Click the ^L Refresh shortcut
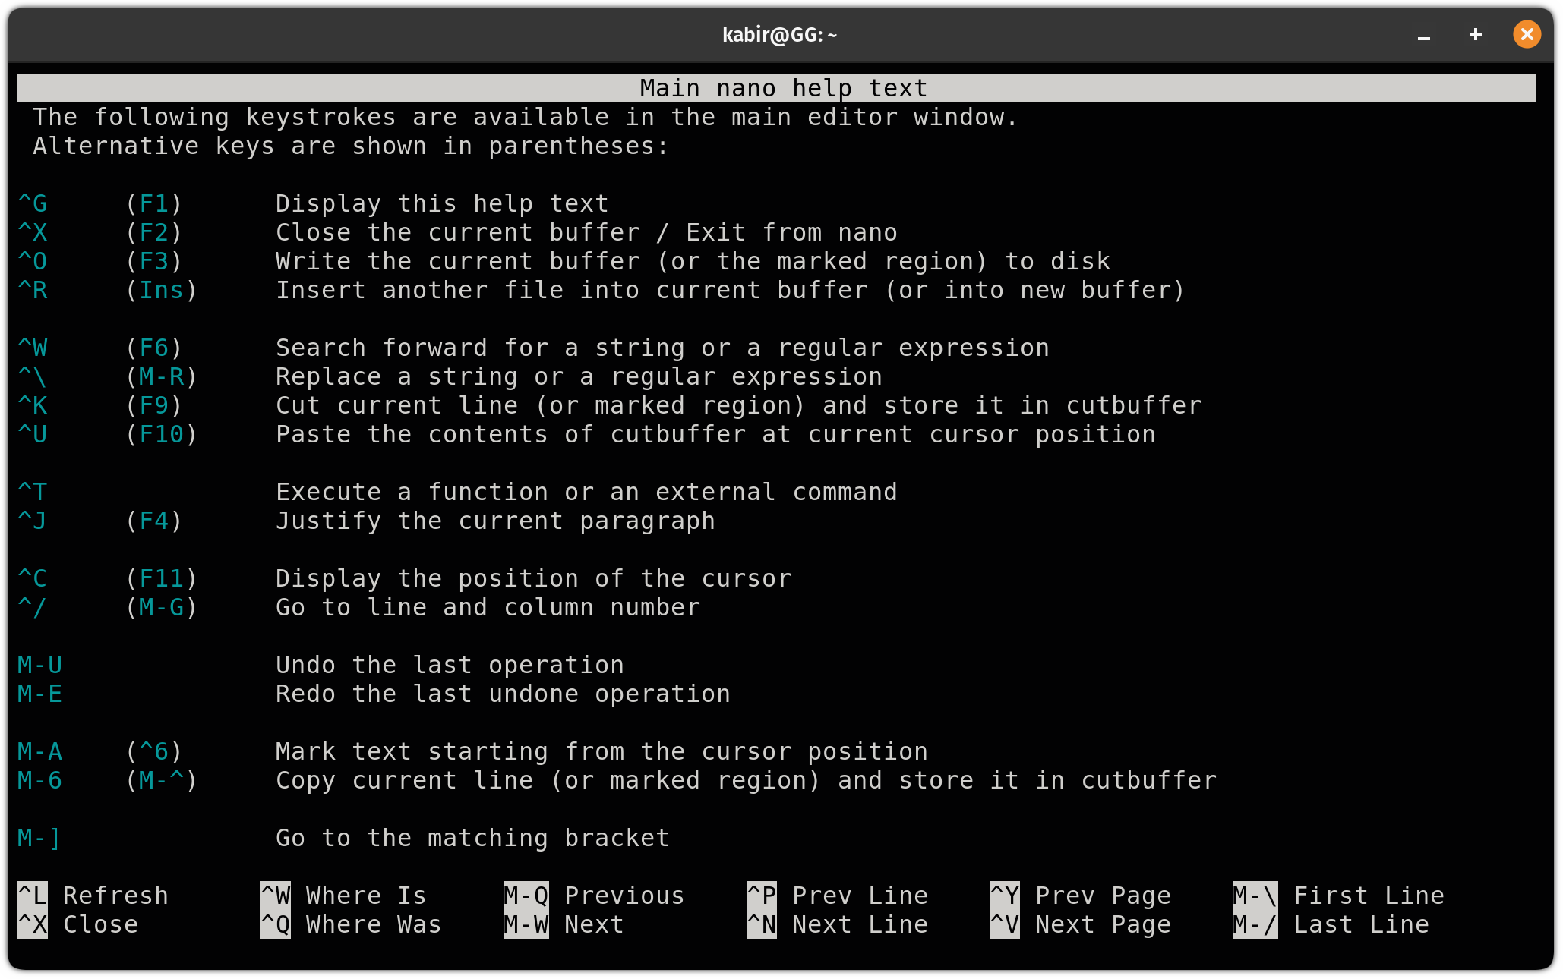This screenshot has height=979, width=1563. (x=93, y=896)
